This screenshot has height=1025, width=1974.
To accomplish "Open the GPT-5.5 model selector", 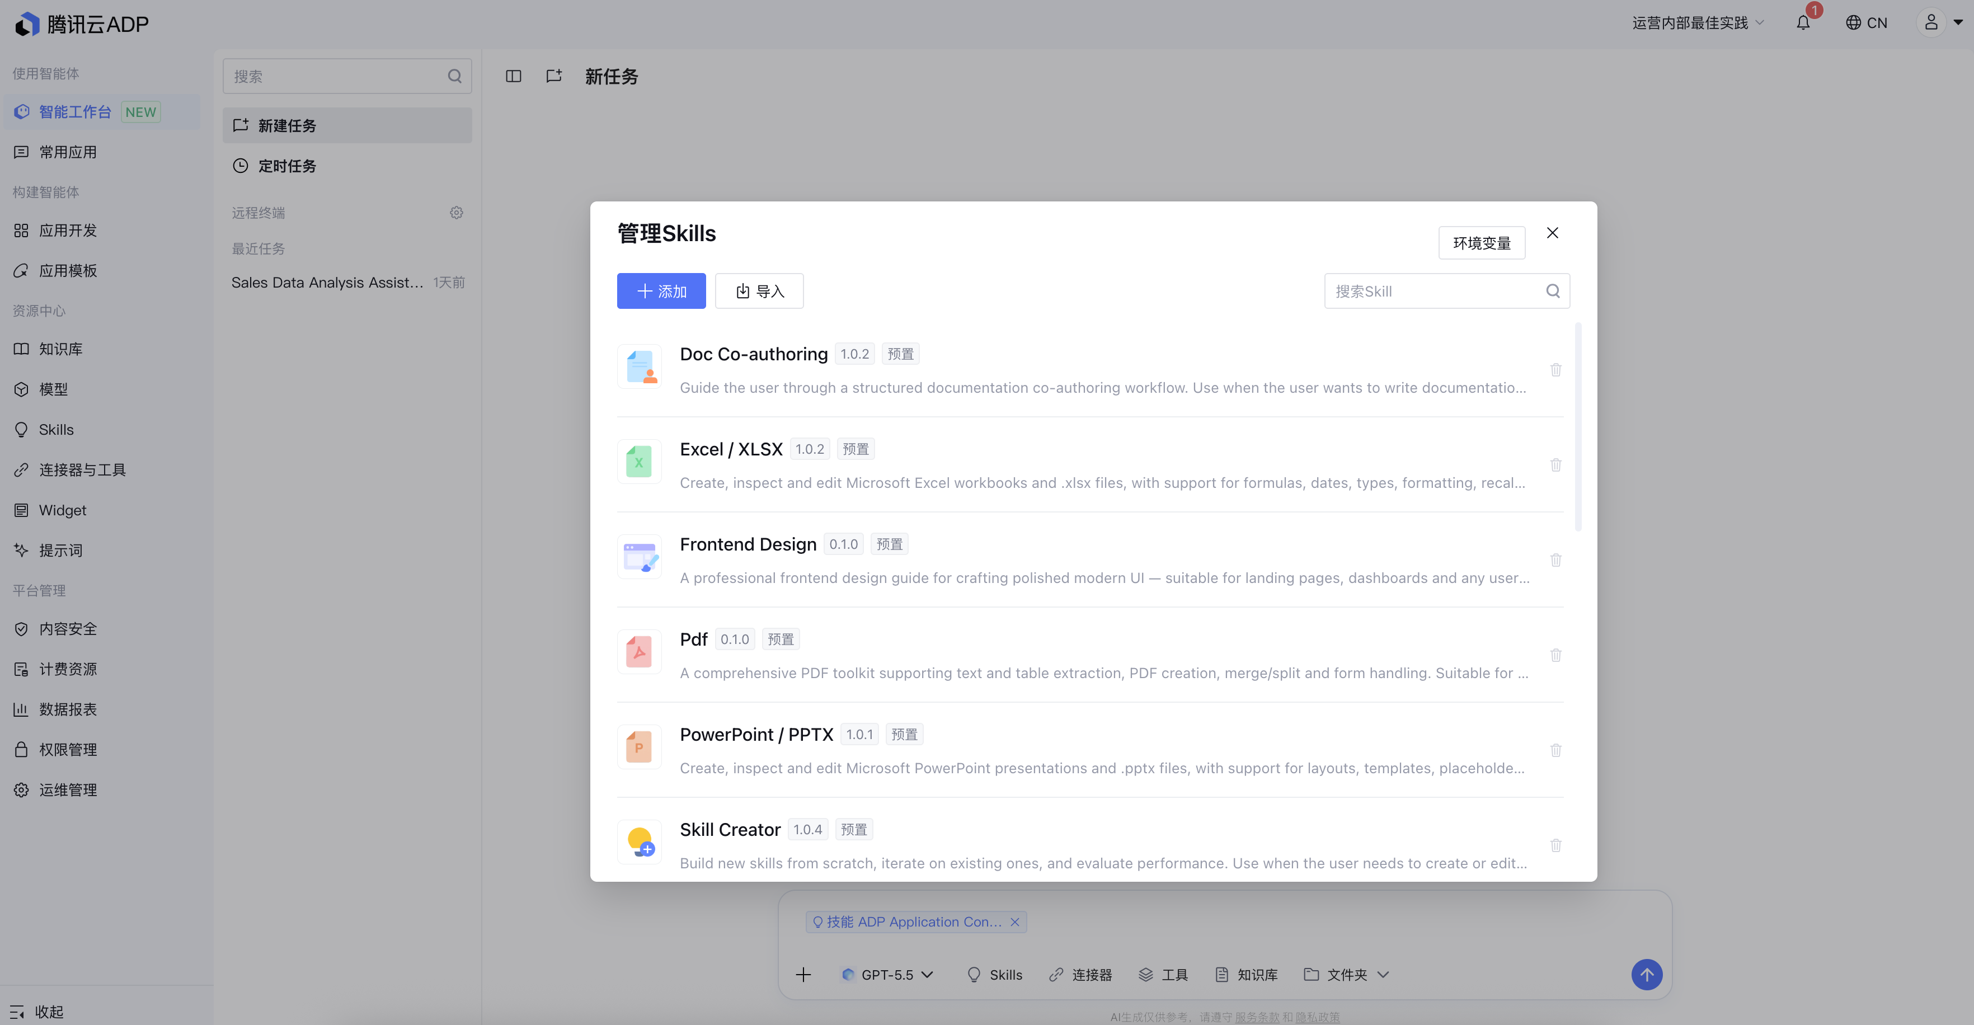I will [x=887, y=975].
